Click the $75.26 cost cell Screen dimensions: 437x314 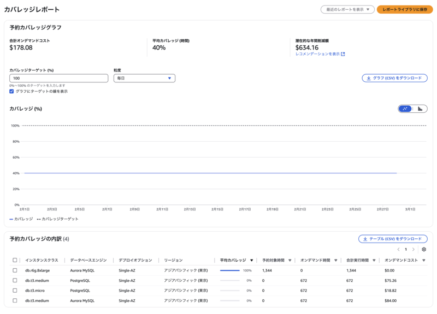391,280
